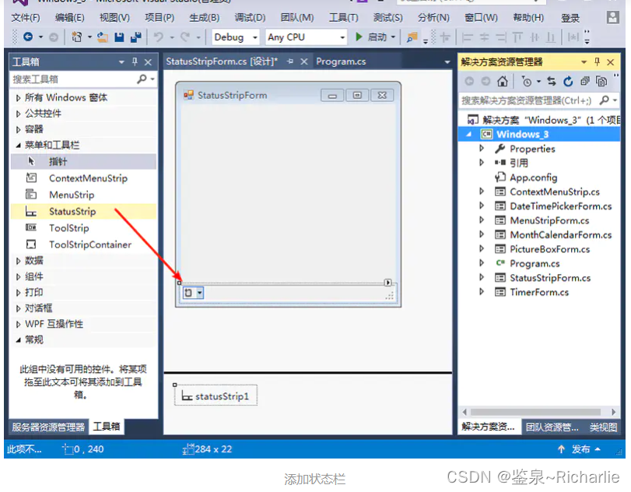
Task: Collapse the 菜单和工具栏 toolbox group
Action: (18, 145)
